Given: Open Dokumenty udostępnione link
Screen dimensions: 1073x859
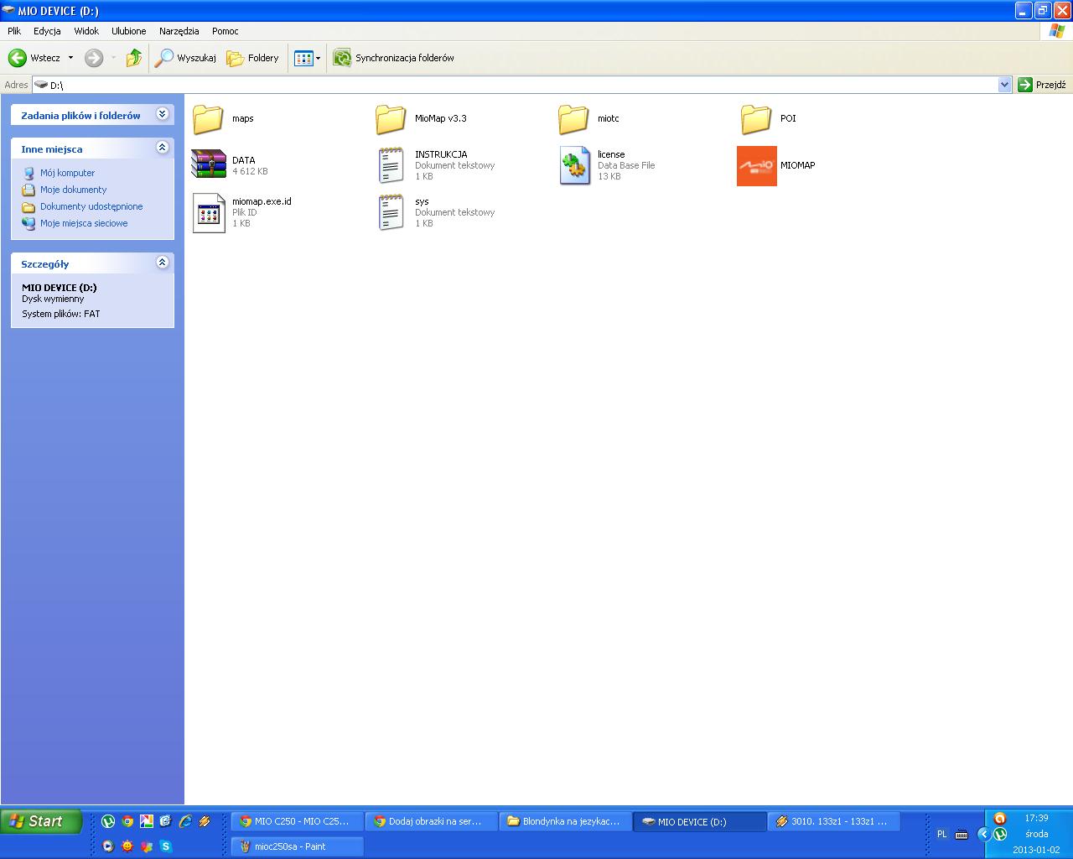Looking at the screenshot, I should (91, 206).
